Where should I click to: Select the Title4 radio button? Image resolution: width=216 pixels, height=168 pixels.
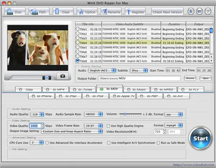coord(78,42)
